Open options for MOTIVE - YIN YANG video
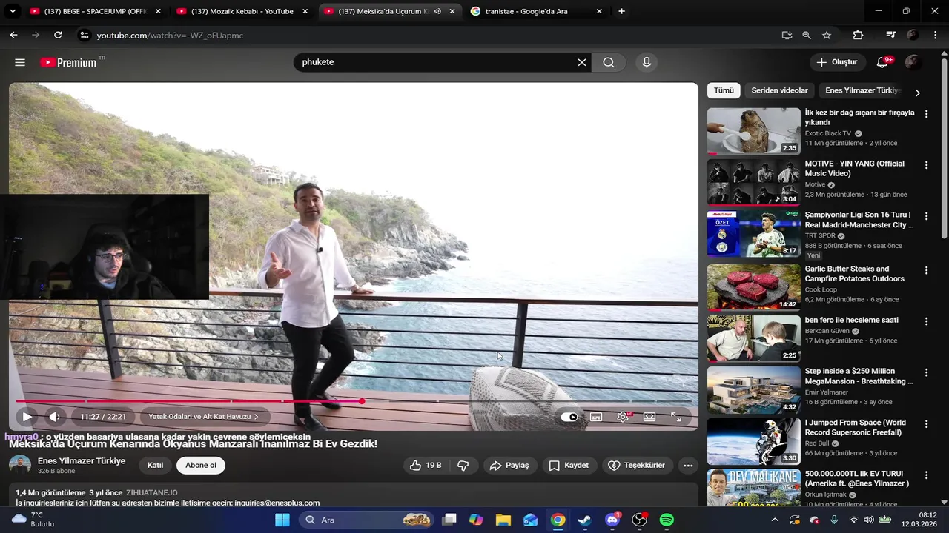Image resolution: width=949 pixels, height=533 pixels. pos(926,165)
